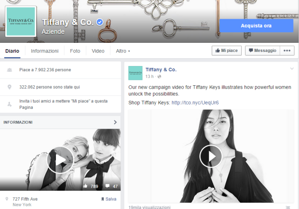
Task: Open the three-dots more options menu
Action: pos(287,51)
